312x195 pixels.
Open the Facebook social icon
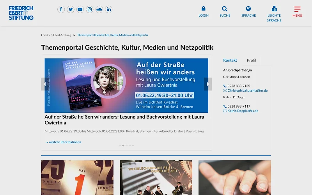click(x=61, y=9)
